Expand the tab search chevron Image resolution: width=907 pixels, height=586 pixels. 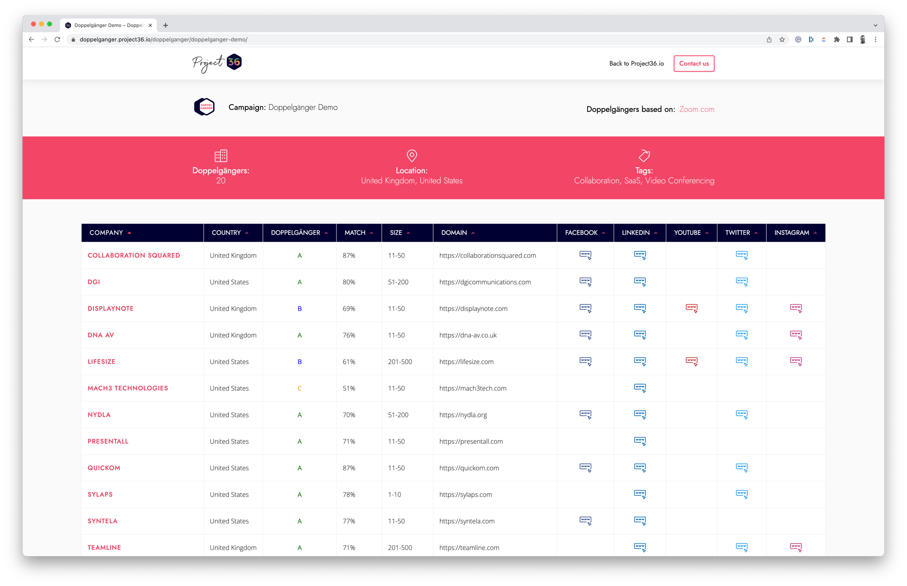875,25
